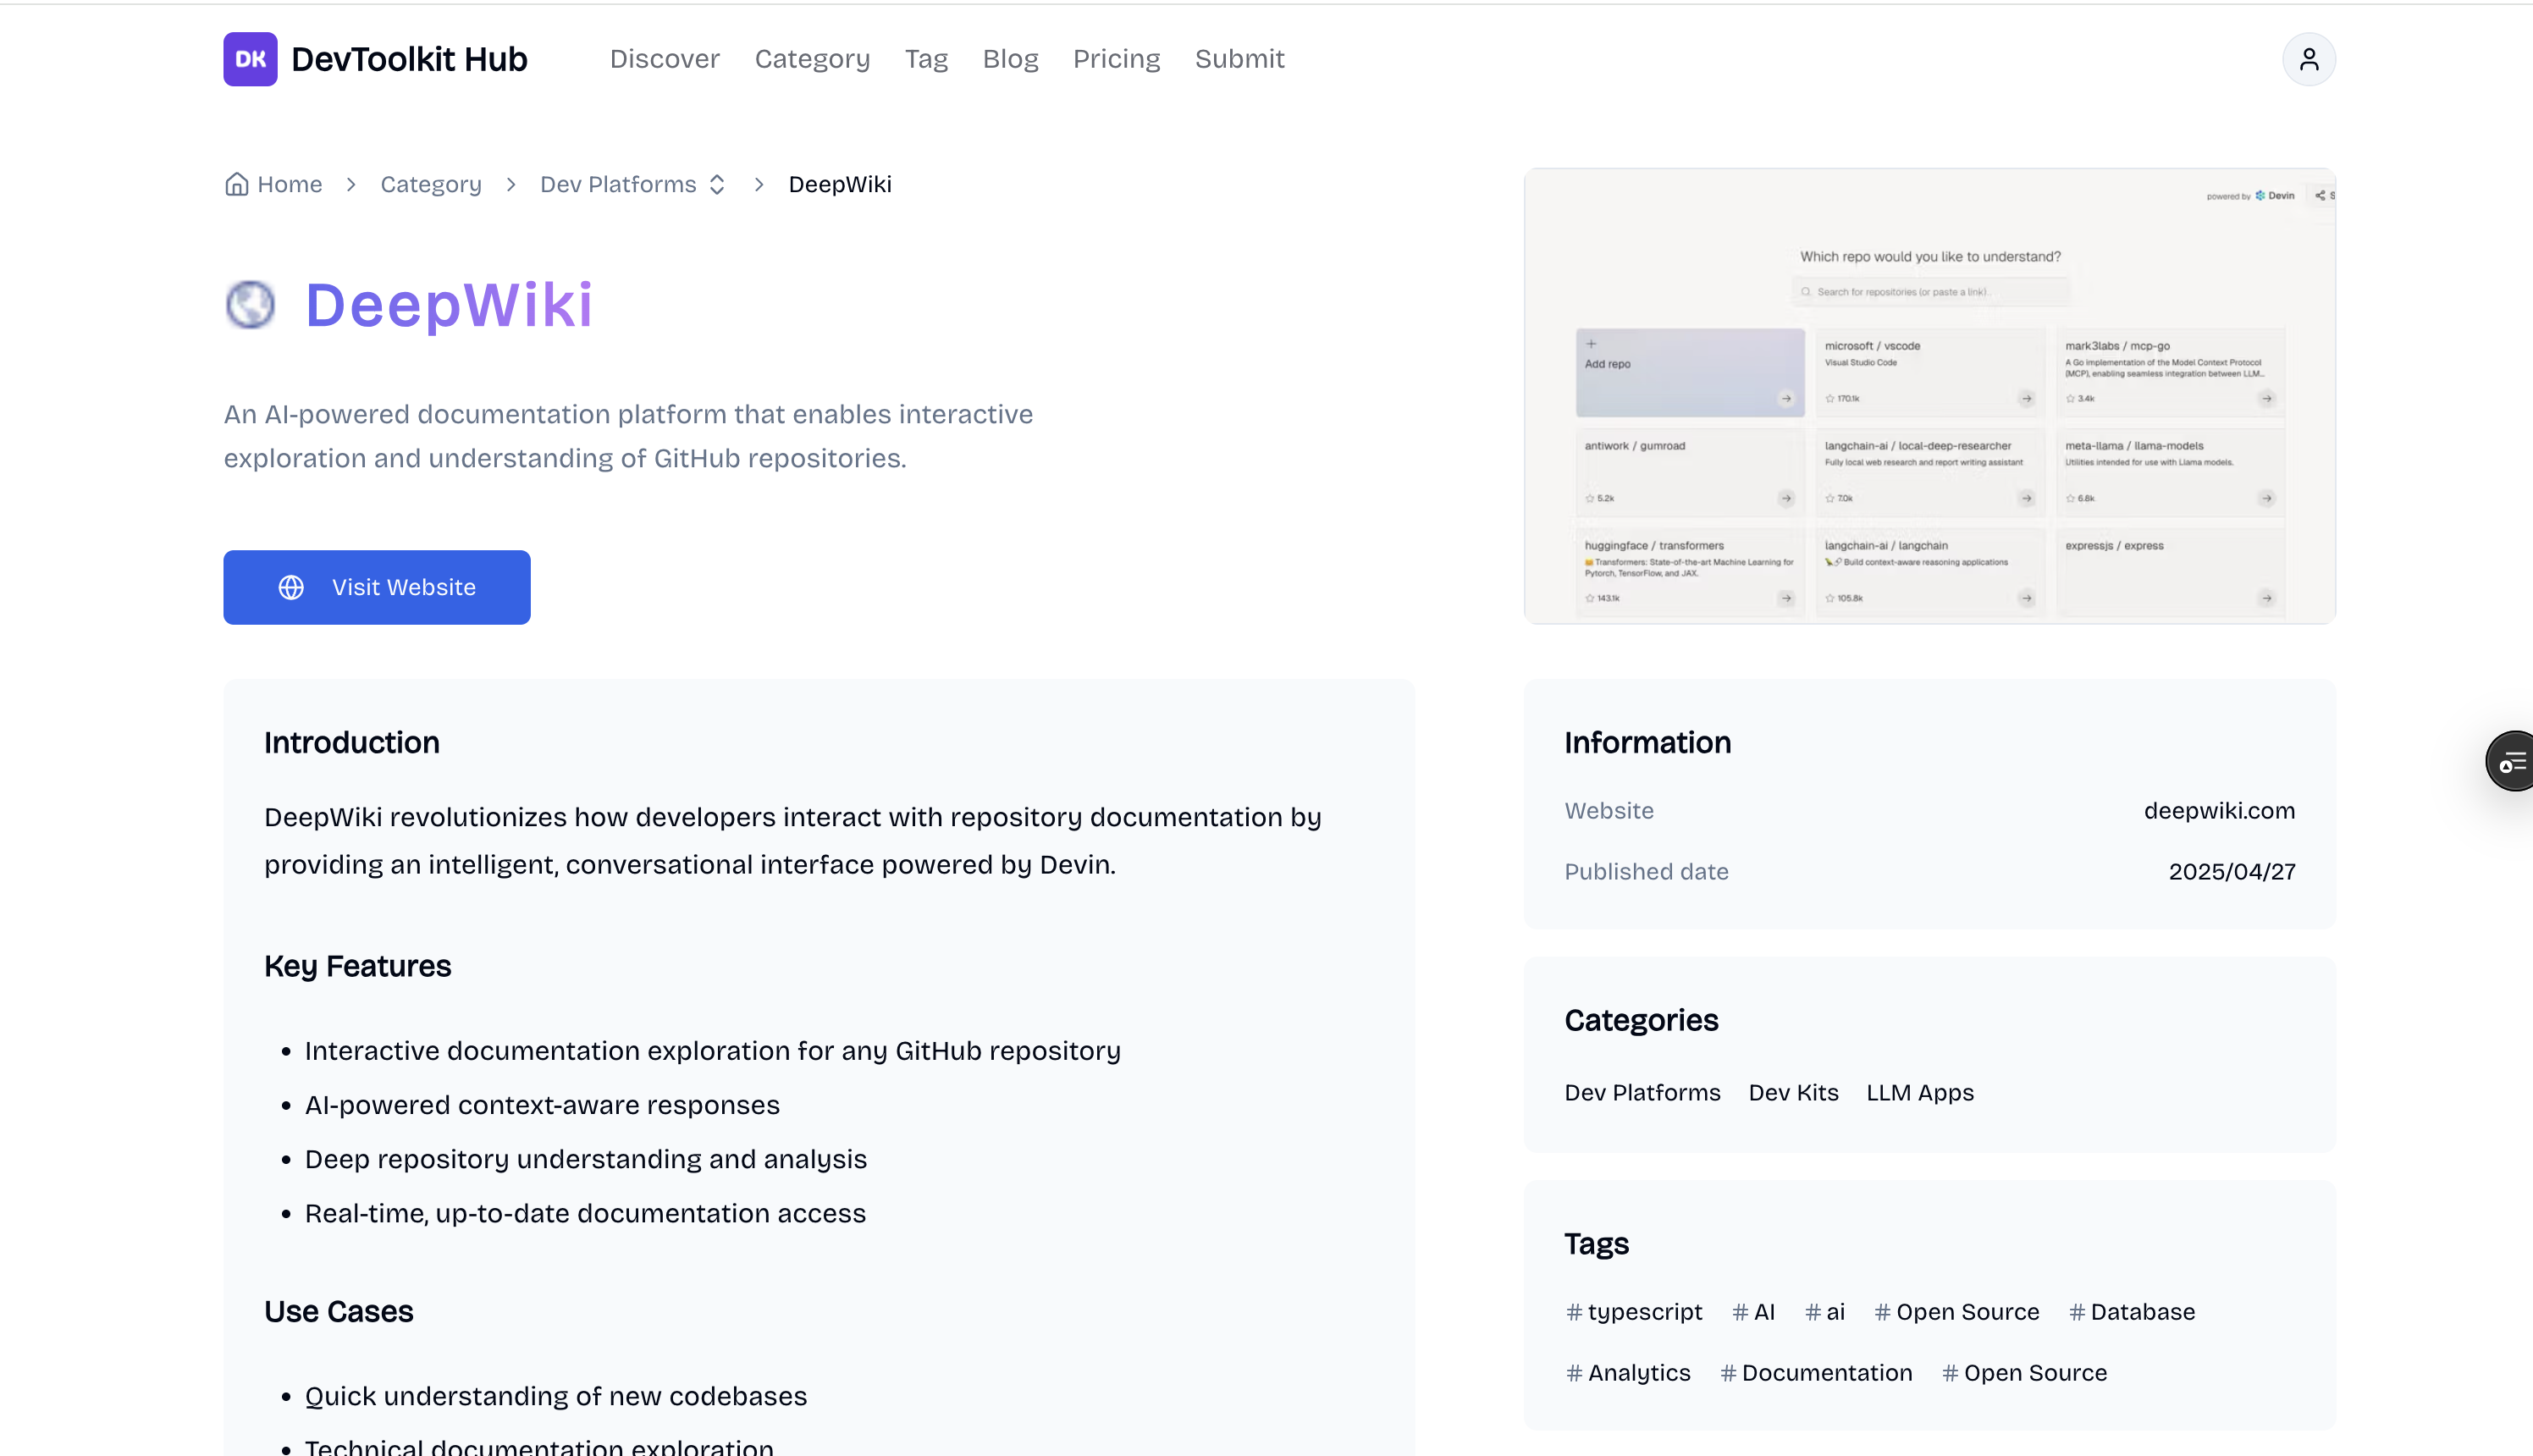Click the Devin logo in the preview image
2533x1456 pixels.
pyautogui.click(x=2261, y=196)
